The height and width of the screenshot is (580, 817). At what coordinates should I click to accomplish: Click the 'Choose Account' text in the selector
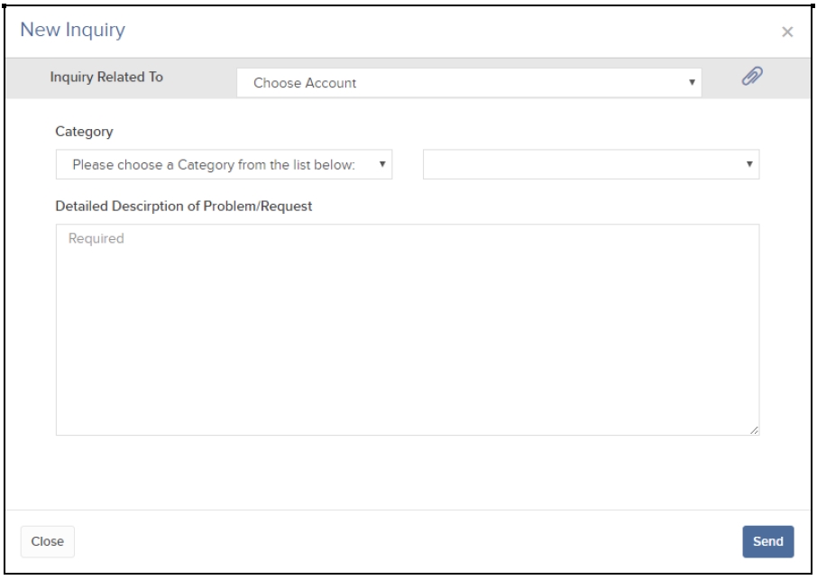click(x=305, y=83)
